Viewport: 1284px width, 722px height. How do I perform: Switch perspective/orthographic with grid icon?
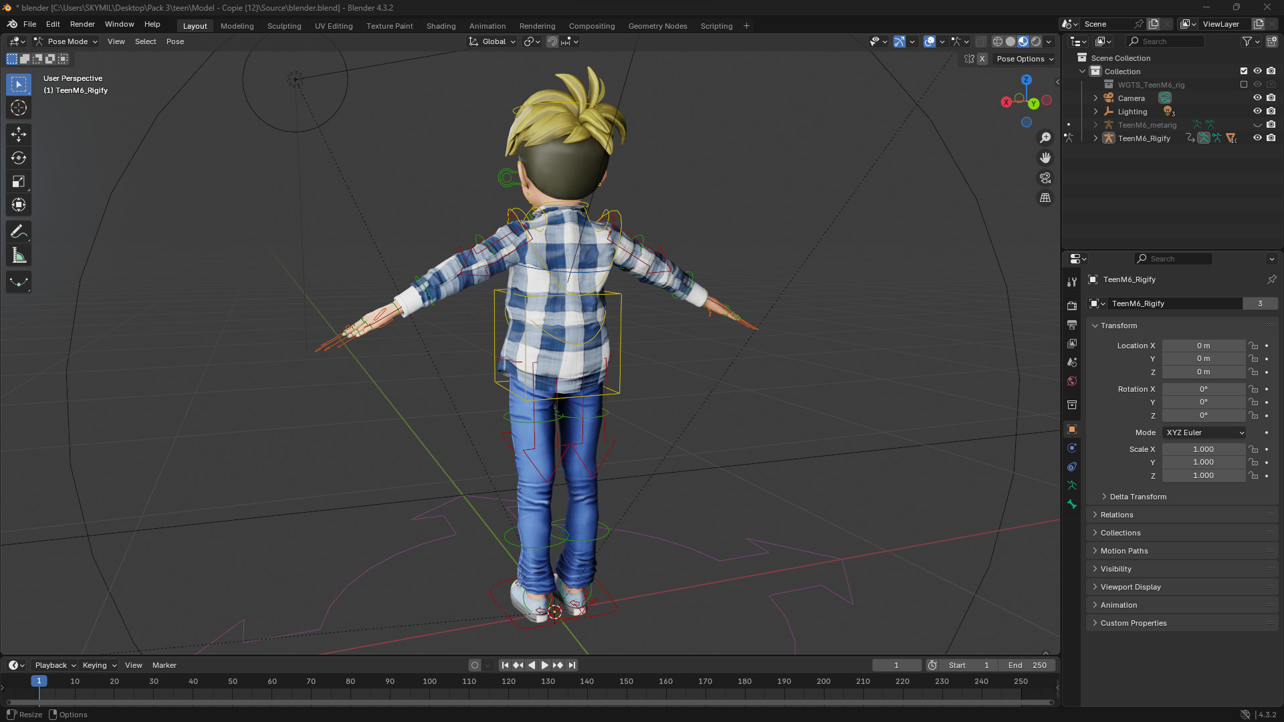[1045, 198]
